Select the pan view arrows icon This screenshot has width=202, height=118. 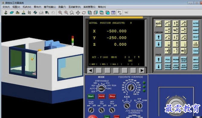pyautogui.click(x=78, y=13)
